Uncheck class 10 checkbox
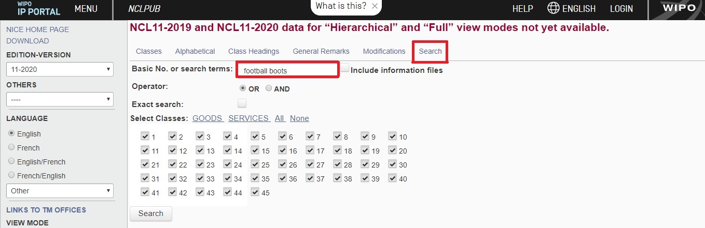The width and height of the screenshot is (705, 228). [x=393, y=136]
